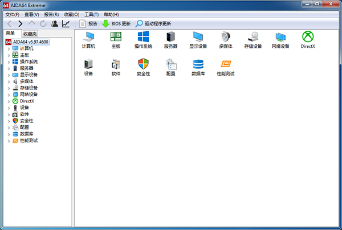This screenshot has width=342, height=230.
Task: Click the back navigation arrow
Action: pyautogui.click(x=8, y=23)
